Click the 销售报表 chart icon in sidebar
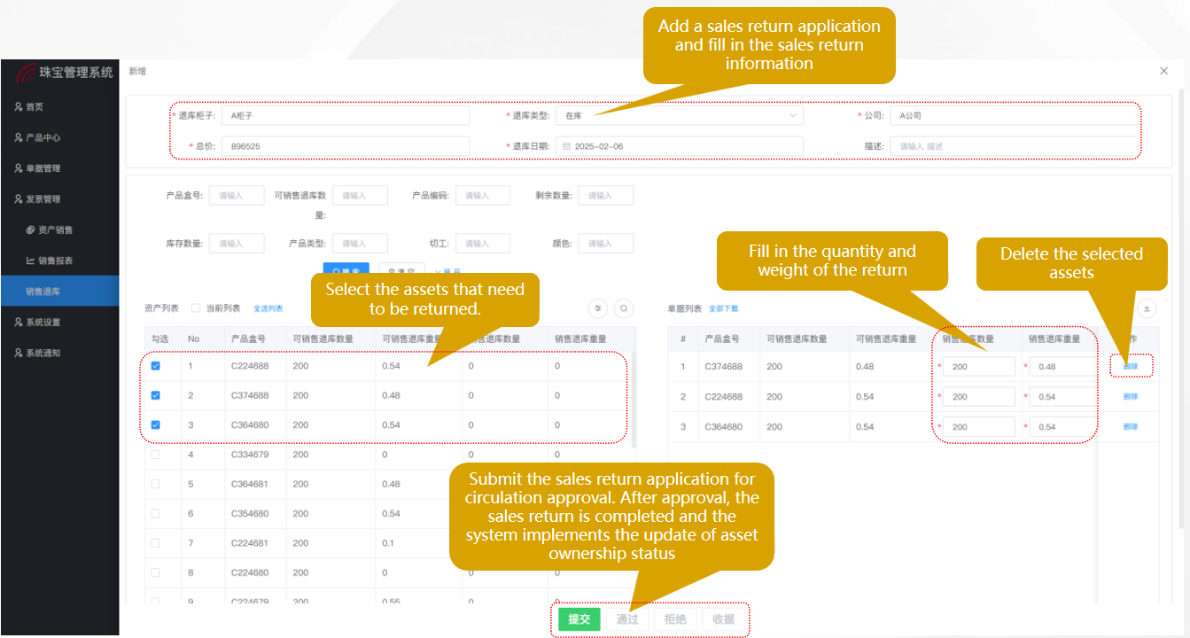Image resolution: width=1190 pixels, height=638 pixels. [30, 261]
